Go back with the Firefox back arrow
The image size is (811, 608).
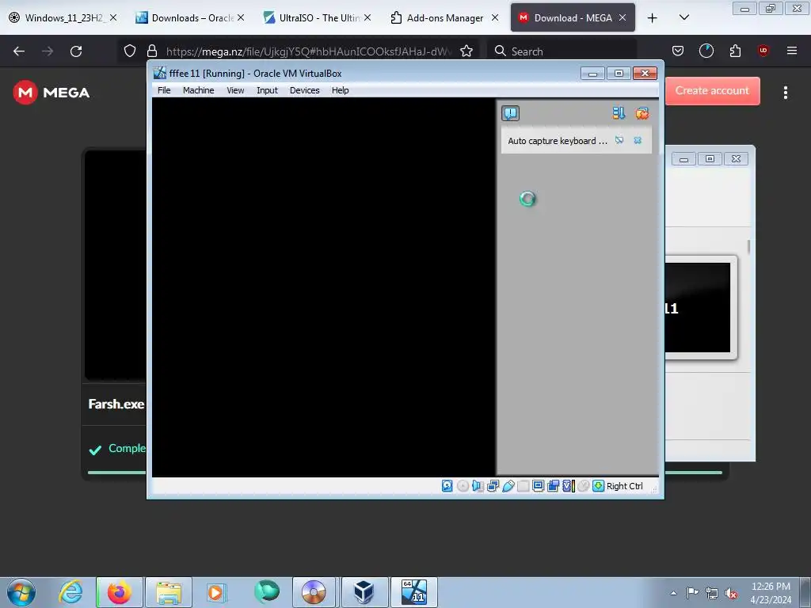pyautogui.click(x=19, y=51)
